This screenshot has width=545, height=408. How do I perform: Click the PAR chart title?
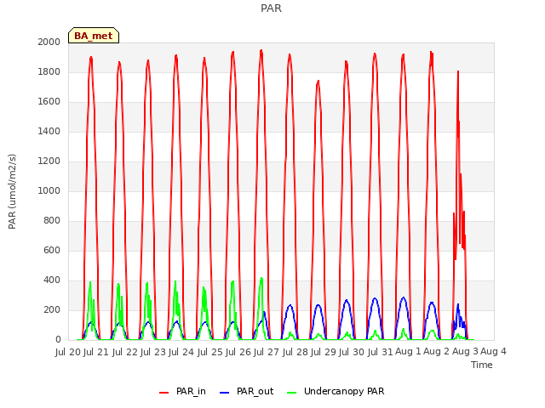[x=271, y=8]
